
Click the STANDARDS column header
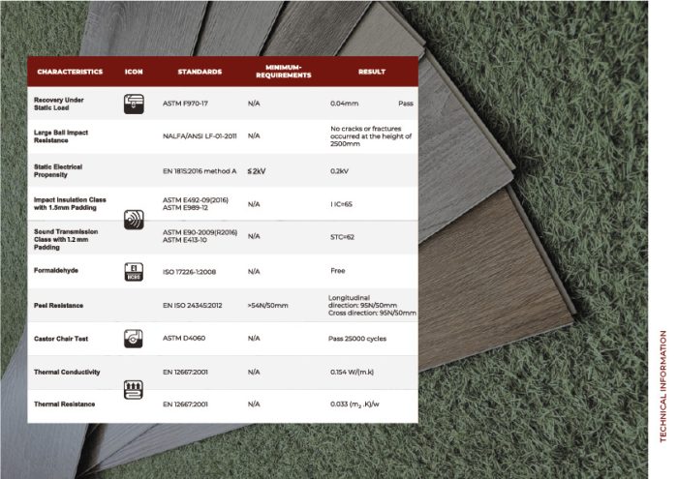200,72
